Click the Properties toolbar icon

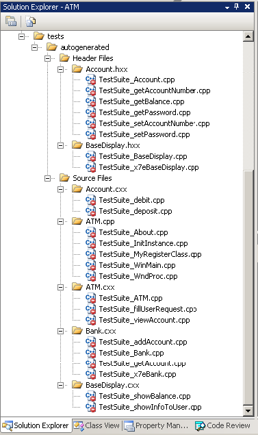coord(11,21)
